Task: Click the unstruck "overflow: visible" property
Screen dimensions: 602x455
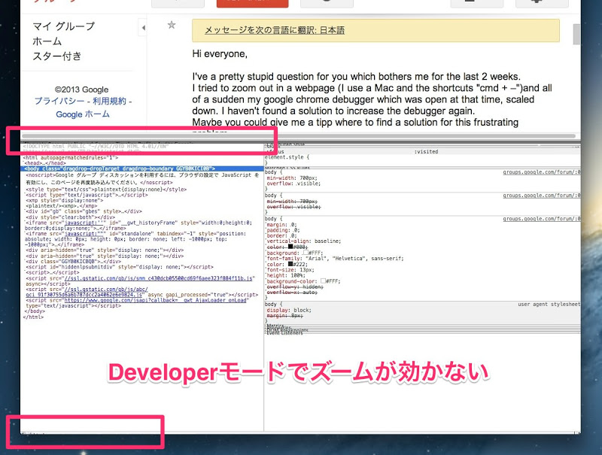Action: point(293,184)
